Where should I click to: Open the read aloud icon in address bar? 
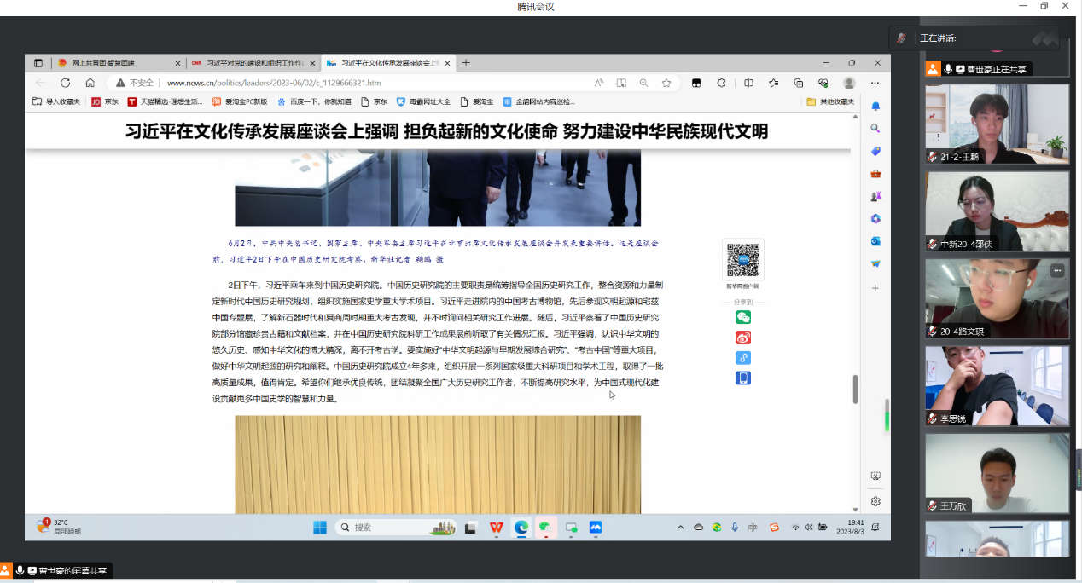(x=599, y=83)
